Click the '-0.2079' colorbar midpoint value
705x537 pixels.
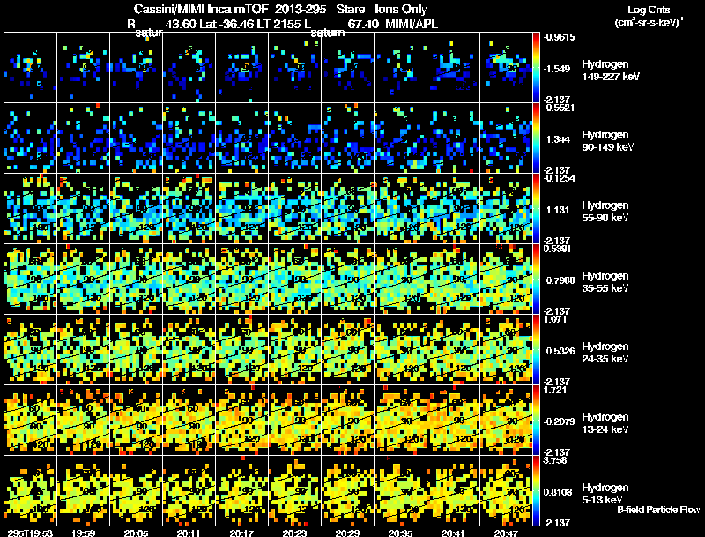click(559, 421)
